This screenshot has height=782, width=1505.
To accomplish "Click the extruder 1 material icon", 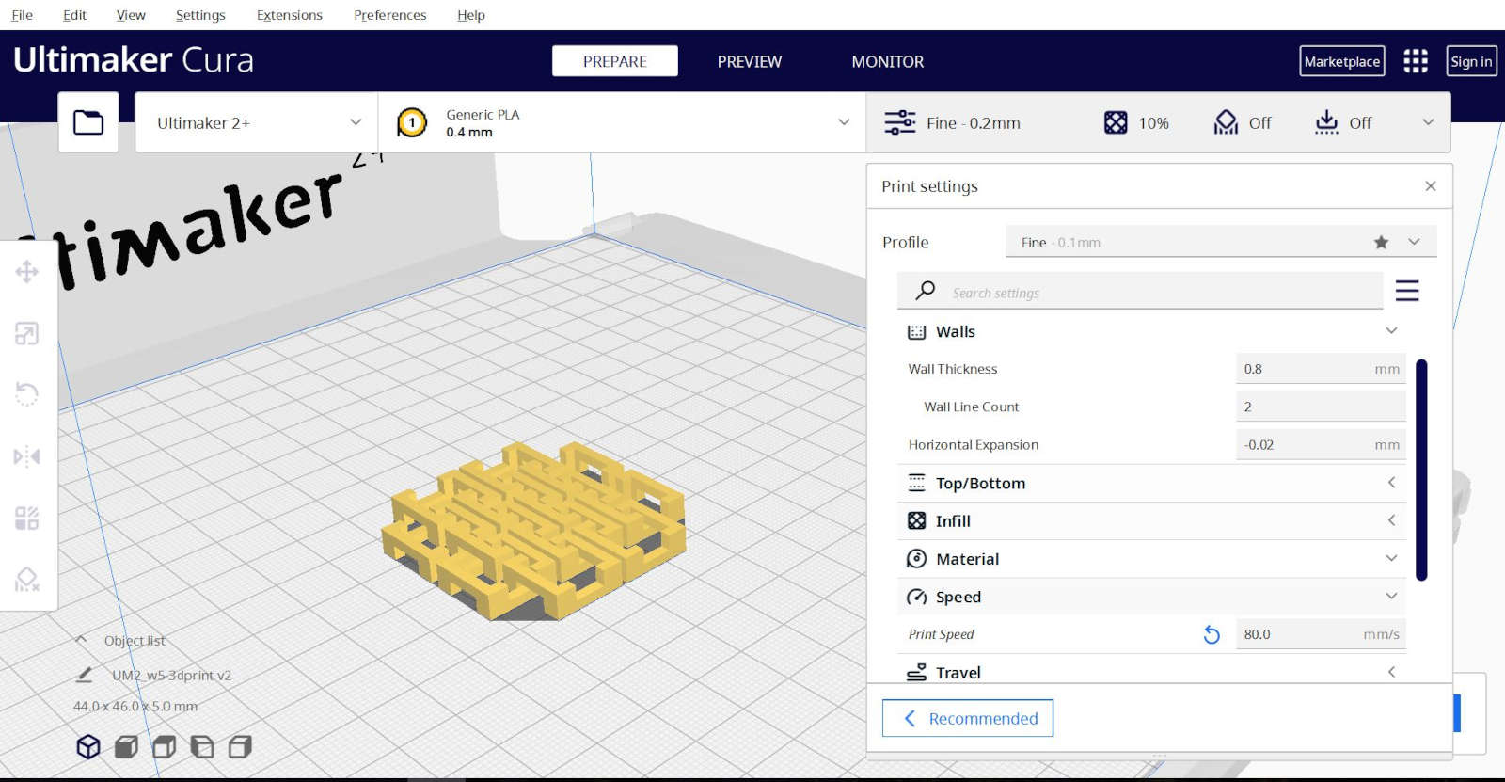I will pyautogui.click(x=412, y=122).
